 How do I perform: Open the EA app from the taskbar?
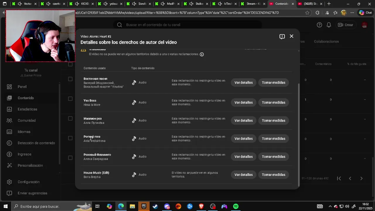point(178,206)
